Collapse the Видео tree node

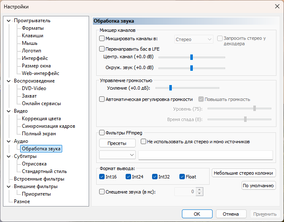pyautogui.click(x=8, y=111)
